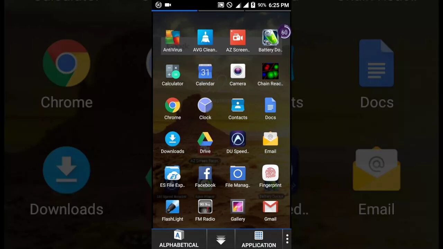
Task: Launch Chrome browser
Action: point(172,109)
